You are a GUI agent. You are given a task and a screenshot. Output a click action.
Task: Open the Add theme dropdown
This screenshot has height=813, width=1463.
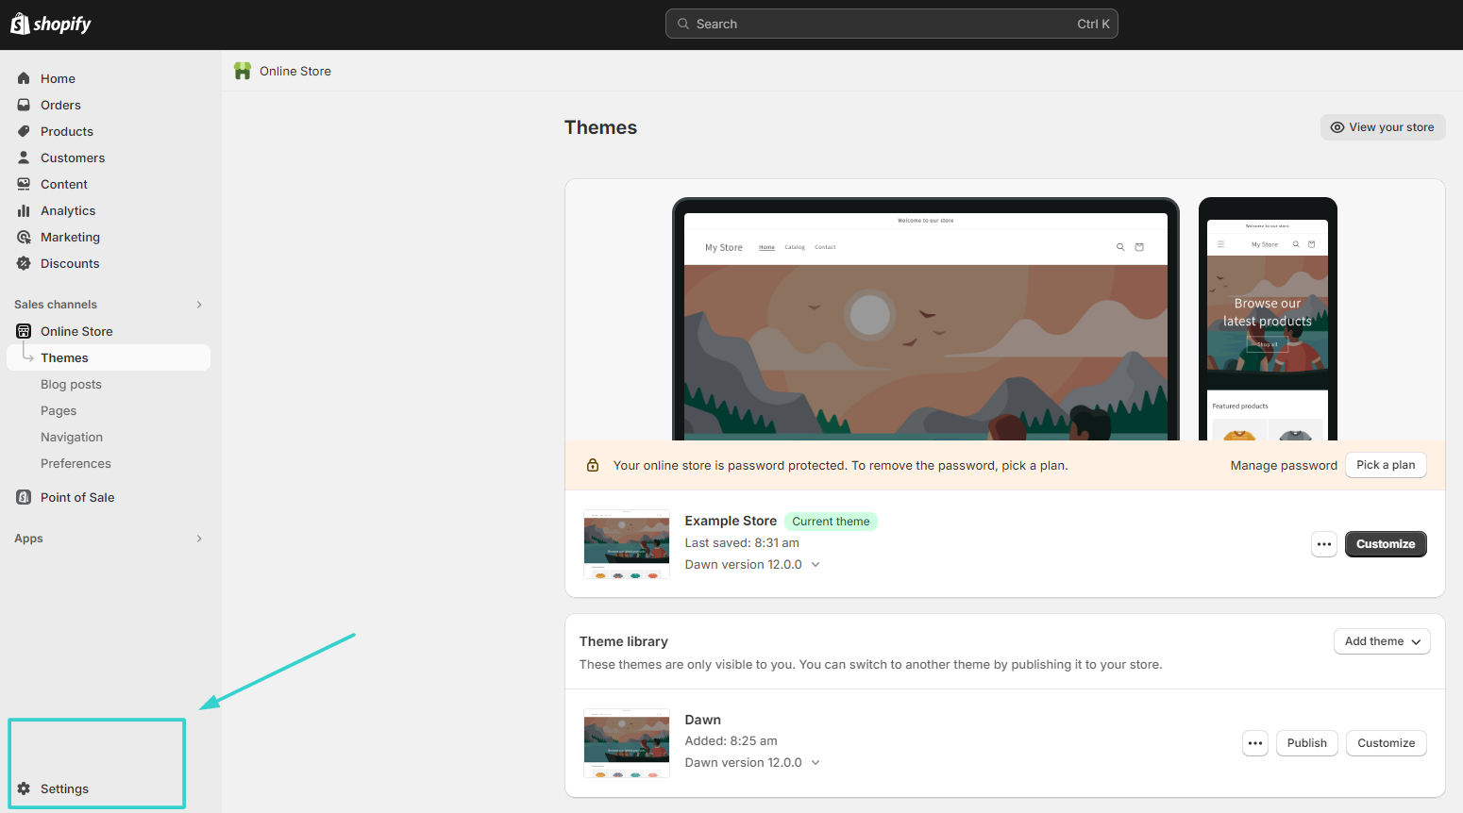tap(1382, 641)
